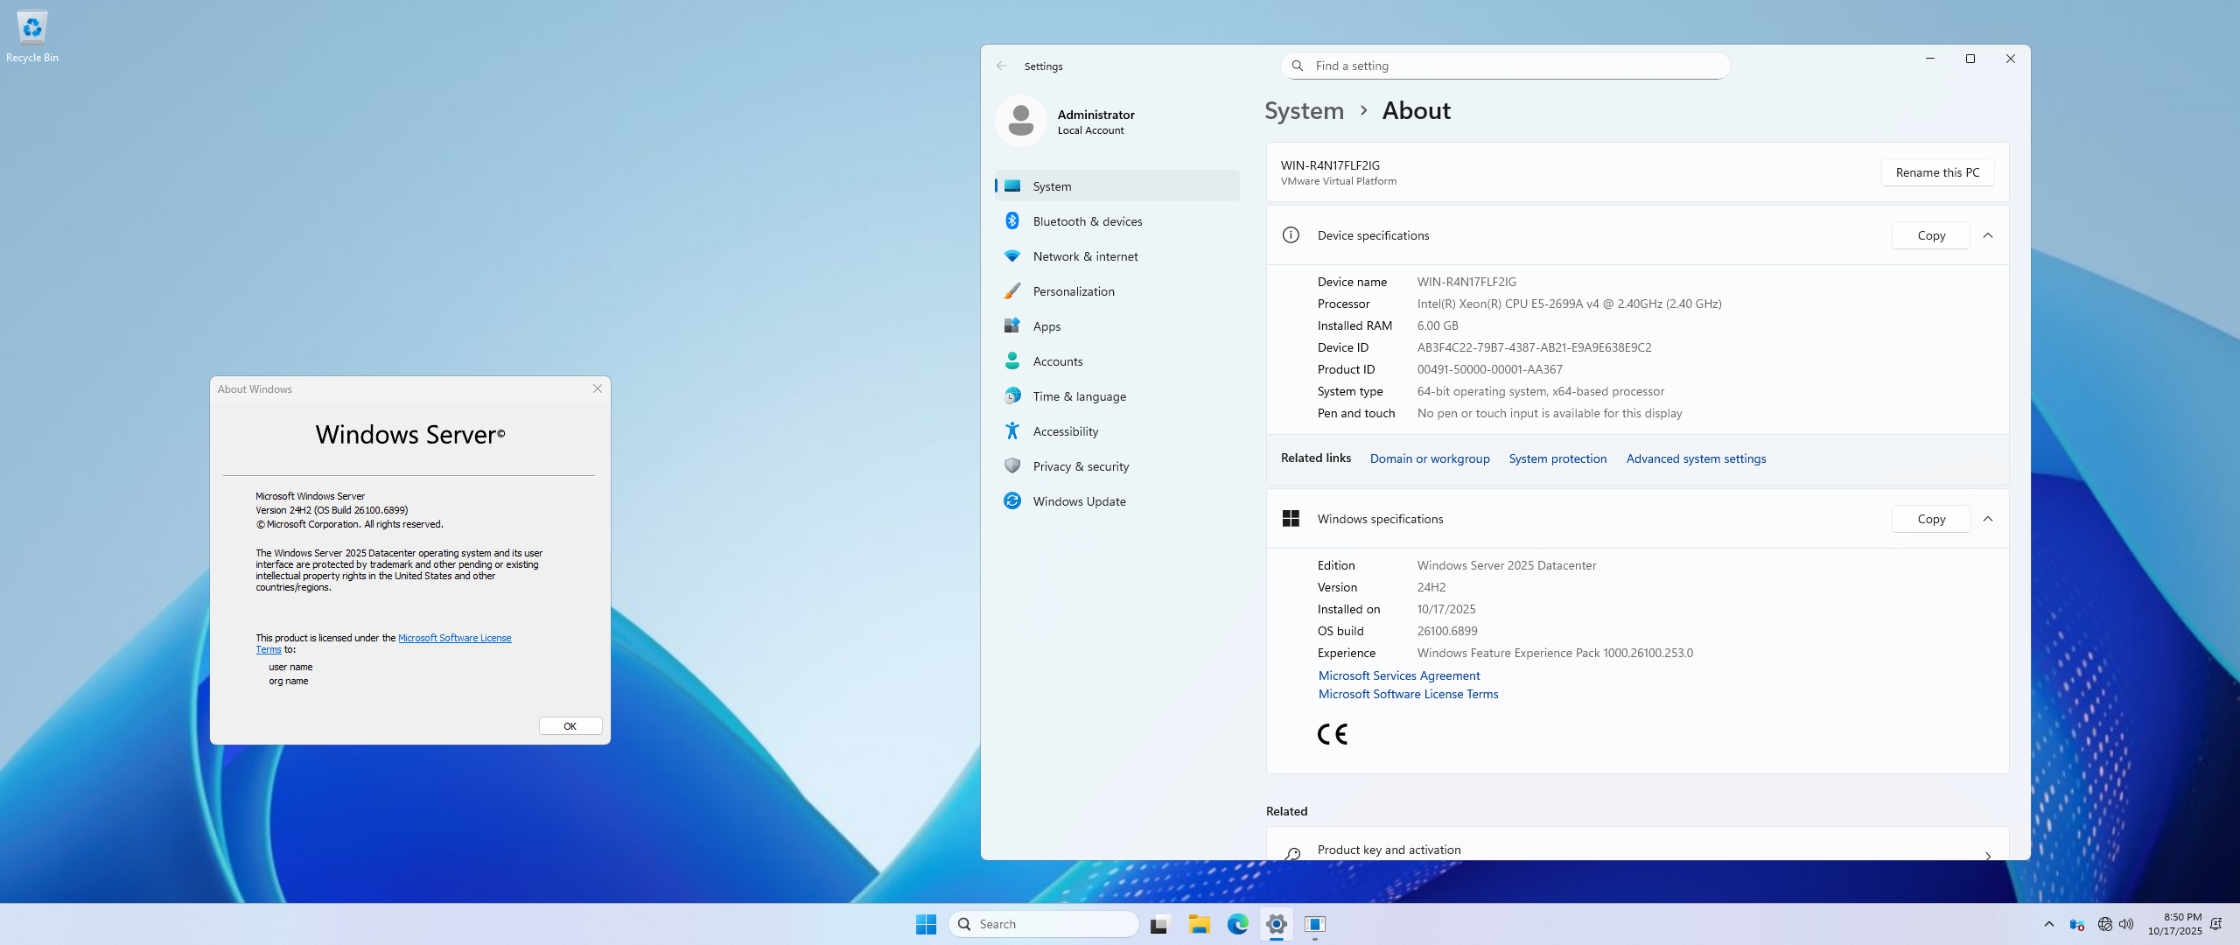
Task: Click OK in the About Windows dialog
Action: point(570,726)
